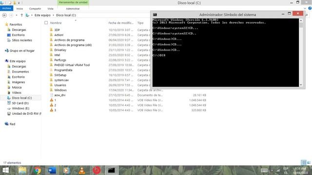
Task: Select the aow_drv text document icon
Action: coord(51,95)
